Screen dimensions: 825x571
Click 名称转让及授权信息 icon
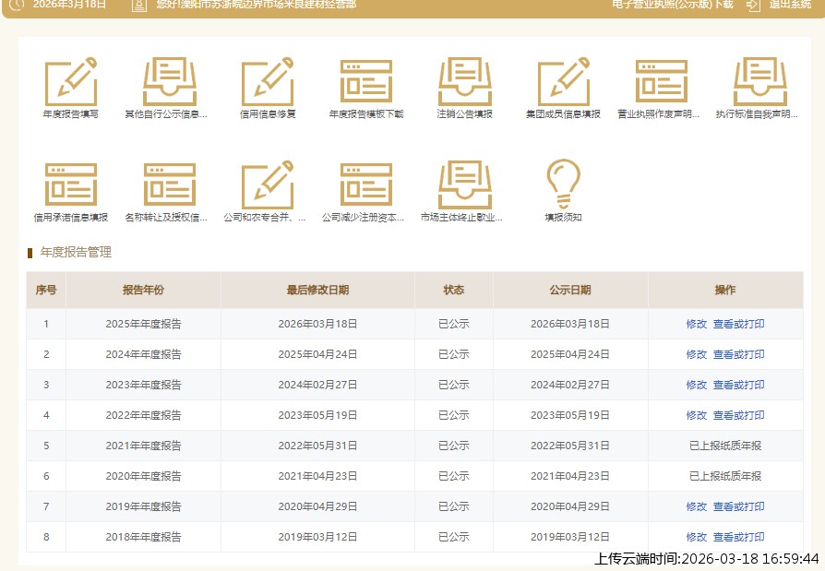169,185
